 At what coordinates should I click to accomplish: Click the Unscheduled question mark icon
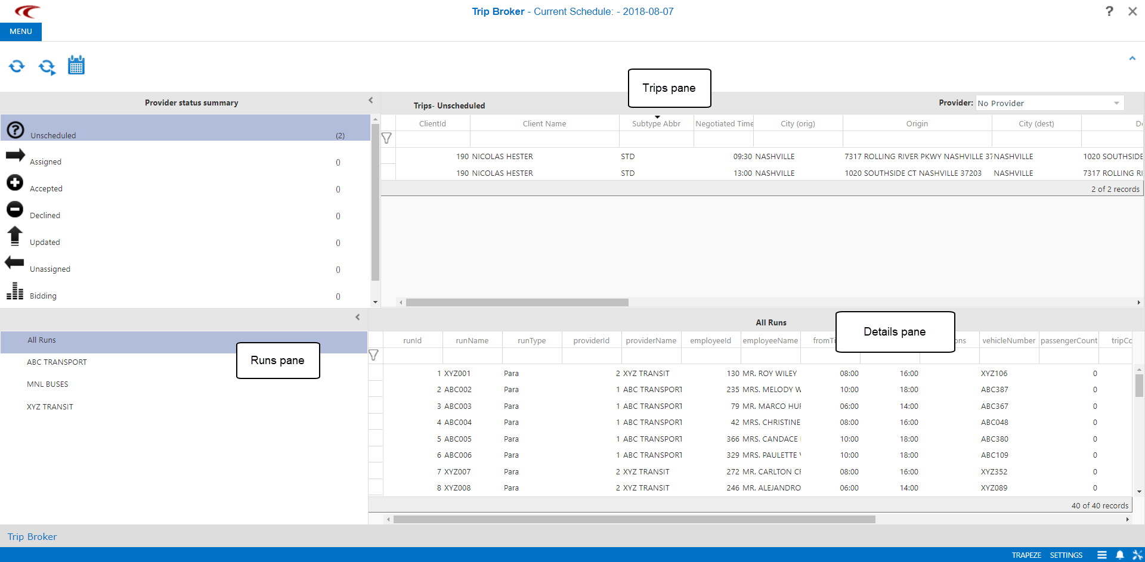pyautogui.click(x=15, y=129)
